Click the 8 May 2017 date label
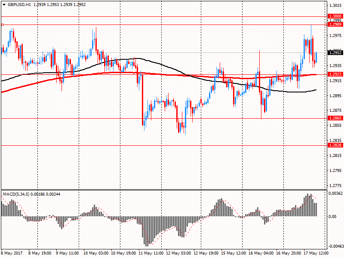The height and width of the screenshot is (258, 344). pyautogui.click(x=12, y=253)
